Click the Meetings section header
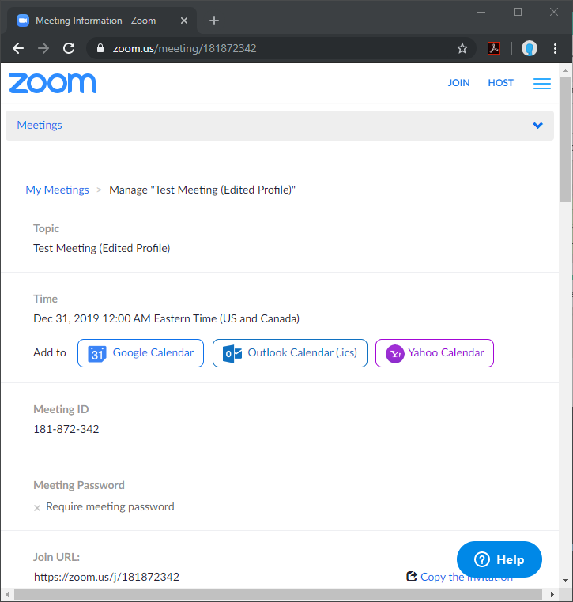573x602 pixels. point(40,125)
